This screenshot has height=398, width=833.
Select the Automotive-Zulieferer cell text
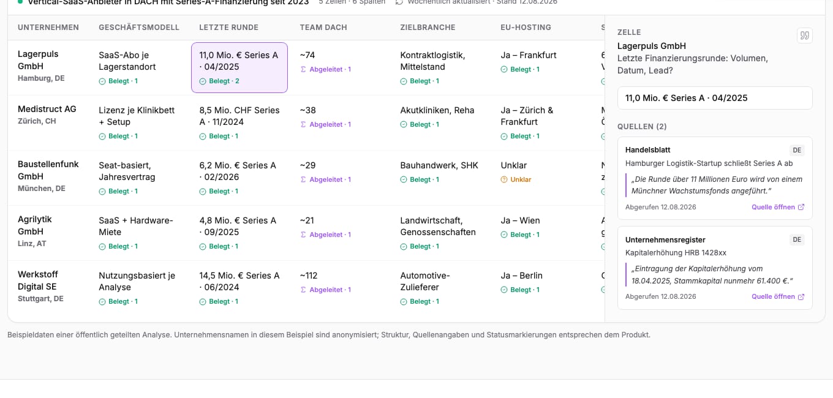pyautogui.click(x=425, y=281)
